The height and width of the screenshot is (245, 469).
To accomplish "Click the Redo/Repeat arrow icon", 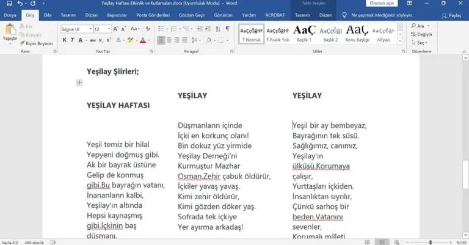I will click(x=33, y=3).
